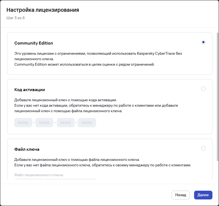Click the fourth activation code input box

(87, 123)
